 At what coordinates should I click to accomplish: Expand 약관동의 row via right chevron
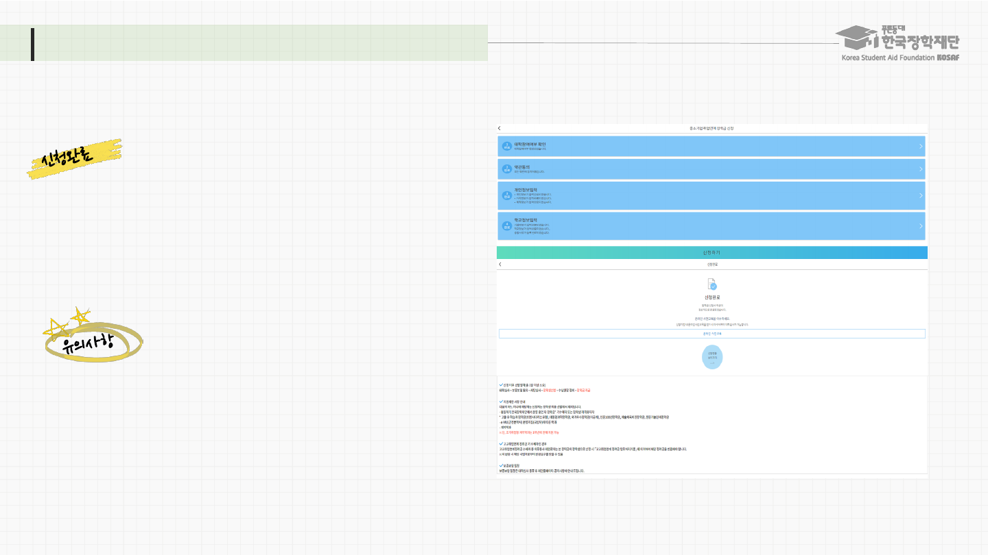(920, 169)
